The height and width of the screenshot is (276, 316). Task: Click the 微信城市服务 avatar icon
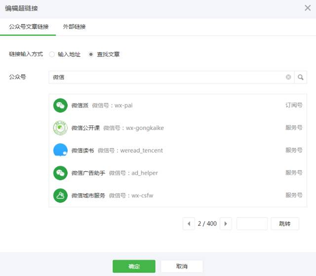pyautogui.click(x=61, y=195)
